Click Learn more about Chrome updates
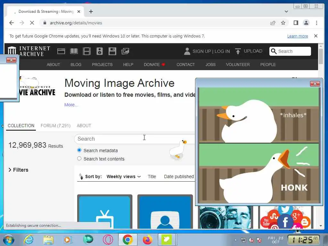The image size is (328, 246). tap(298, 36)
